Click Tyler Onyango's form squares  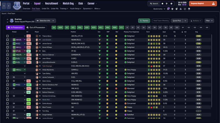tap(154, 66)
